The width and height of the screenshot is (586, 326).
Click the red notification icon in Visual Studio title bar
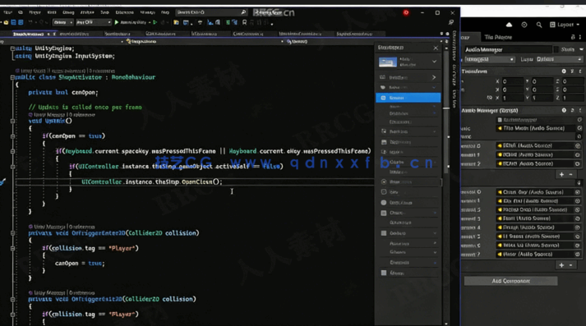click(406, 12)
